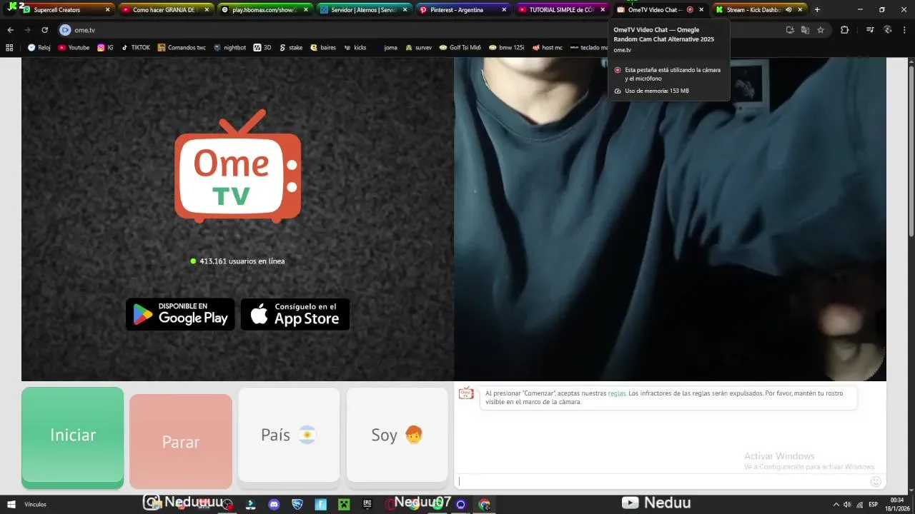Screen dimensions: 915x514
Task: Open the host mc bookmark
Action: coord(547,48)
